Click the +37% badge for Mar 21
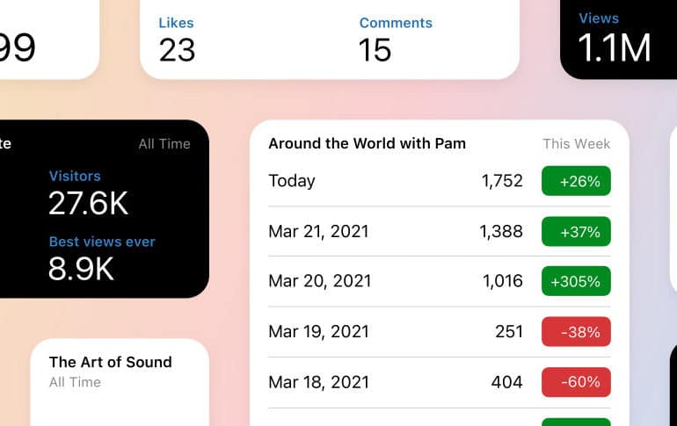Viewport: 677px width, 426px height. (576, 232)
